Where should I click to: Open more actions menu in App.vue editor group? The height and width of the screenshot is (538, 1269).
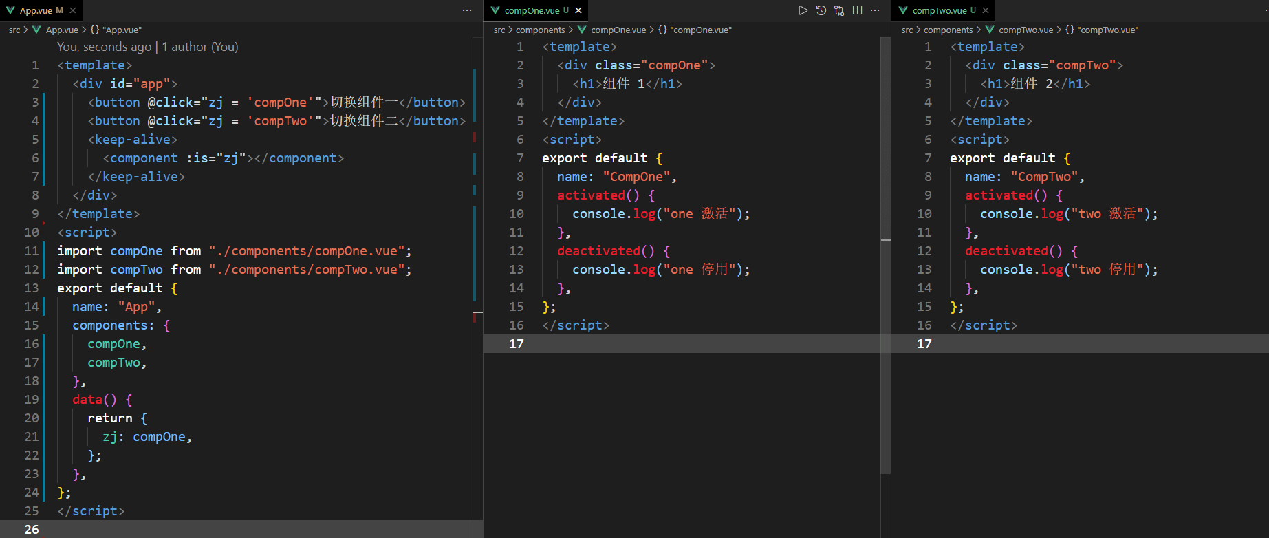tap(467, 10)
